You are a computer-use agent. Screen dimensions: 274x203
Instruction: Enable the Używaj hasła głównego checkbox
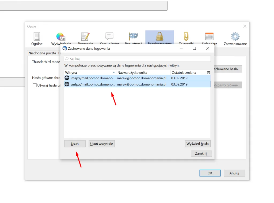click(x=35, y=85)
